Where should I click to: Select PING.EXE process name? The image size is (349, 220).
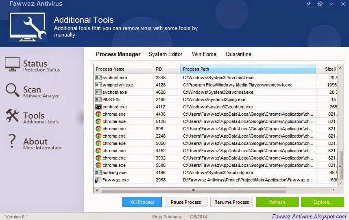pos(111,99)
